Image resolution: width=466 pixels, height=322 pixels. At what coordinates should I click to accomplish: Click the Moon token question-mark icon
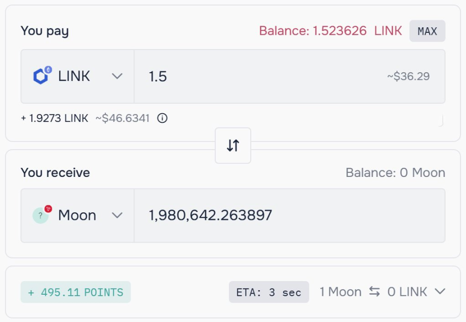click(40, 216)
